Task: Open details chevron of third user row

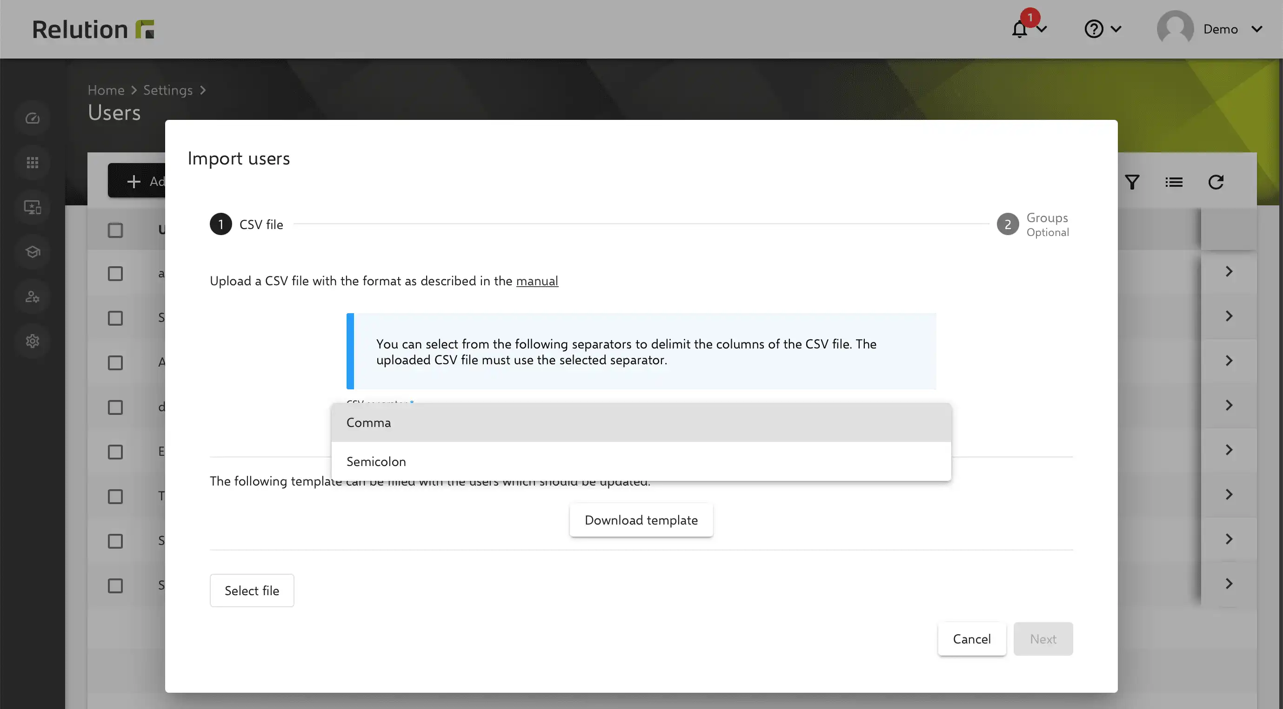Action: click(1229, 361)
